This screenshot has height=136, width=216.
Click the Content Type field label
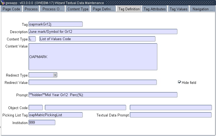pos(17,39)
